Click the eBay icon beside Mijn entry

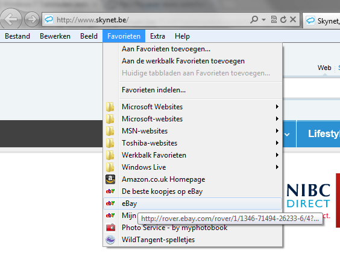click(110, 216)
